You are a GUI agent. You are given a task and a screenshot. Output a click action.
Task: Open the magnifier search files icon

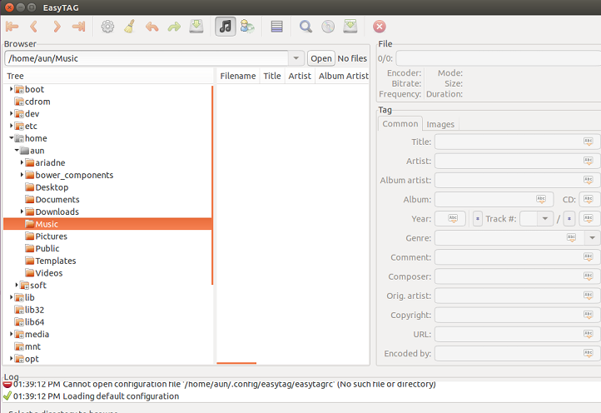[305, 27]
